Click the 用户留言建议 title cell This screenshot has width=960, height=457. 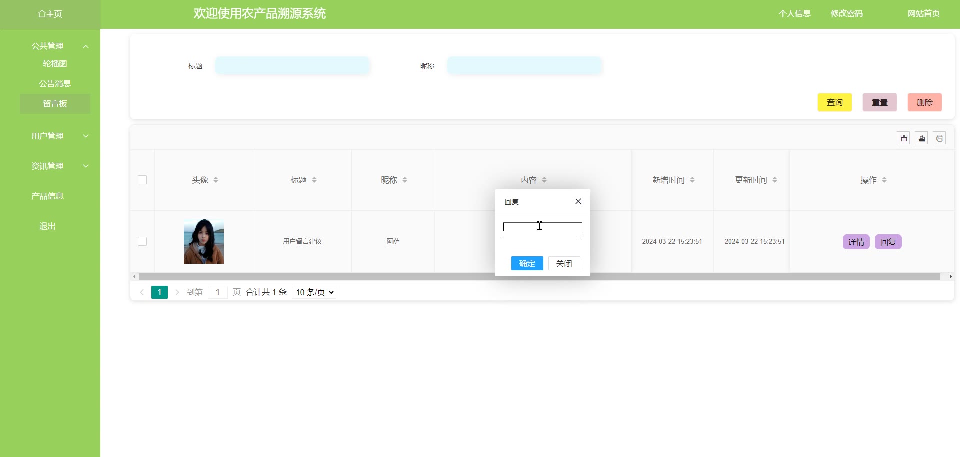point(302,241)
